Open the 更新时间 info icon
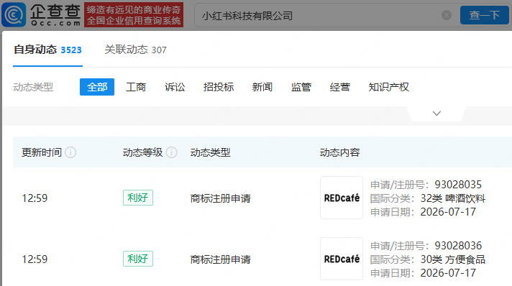Image resolution: width=512 pixels, height=286 pixels. pyautogui.click(x=70, y=152)
